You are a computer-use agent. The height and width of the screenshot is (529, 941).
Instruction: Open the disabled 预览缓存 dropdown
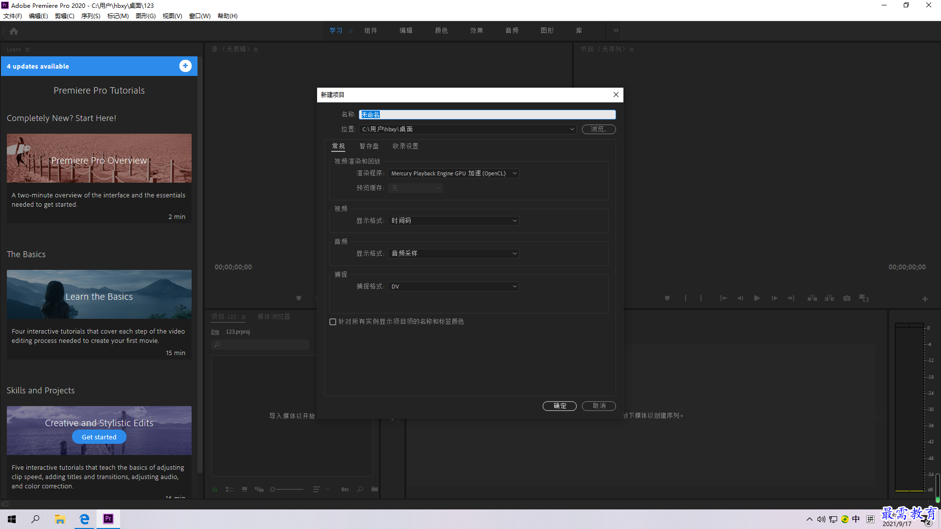click(x=416, y=188)
